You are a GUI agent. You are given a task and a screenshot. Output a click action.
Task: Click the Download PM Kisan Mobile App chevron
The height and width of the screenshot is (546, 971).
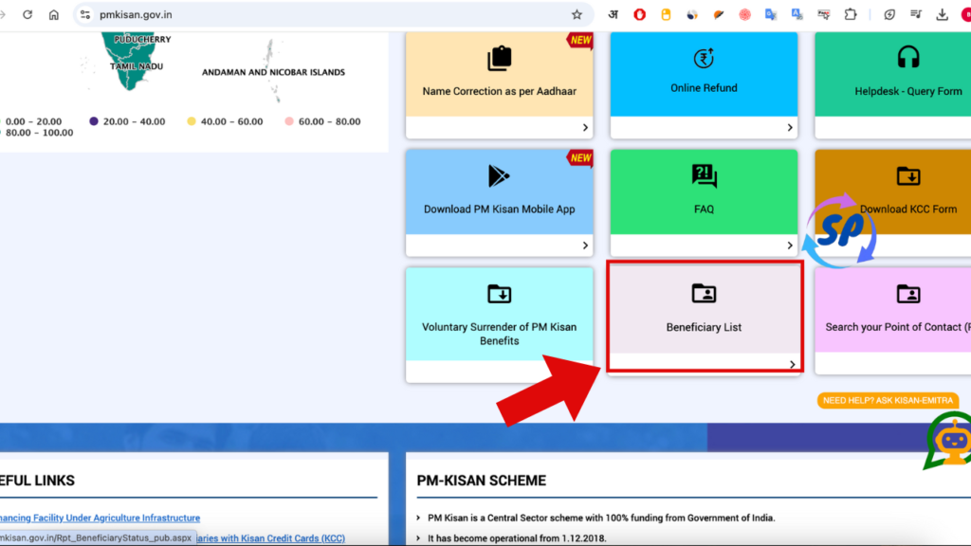coord(585,246)
